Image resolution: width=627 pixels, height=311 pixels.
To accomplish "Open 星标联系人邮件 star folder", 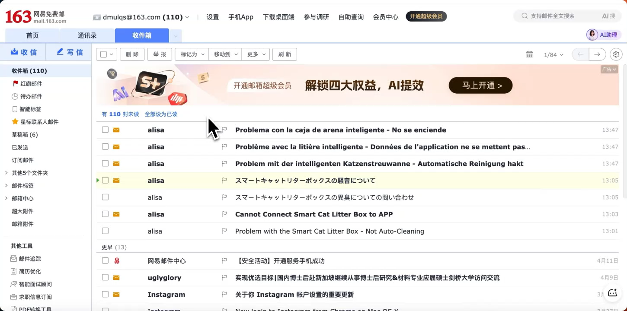I will [x=35, y=122].
